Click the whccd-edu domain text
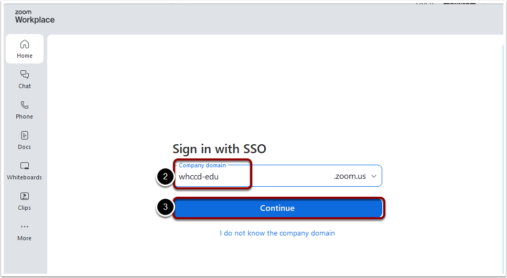The image size is (507, 278). (x=199, y=177)
